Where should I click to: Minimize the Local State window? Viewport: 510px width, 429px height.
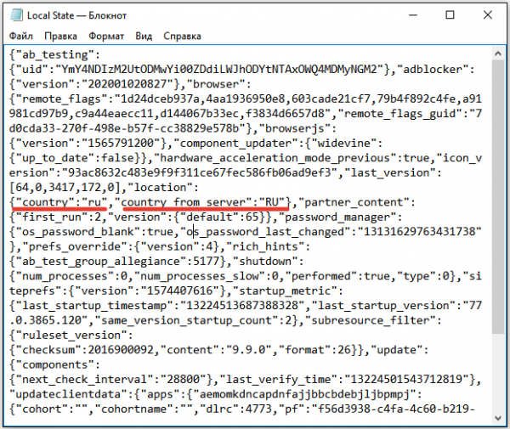(x=413, y=15)
